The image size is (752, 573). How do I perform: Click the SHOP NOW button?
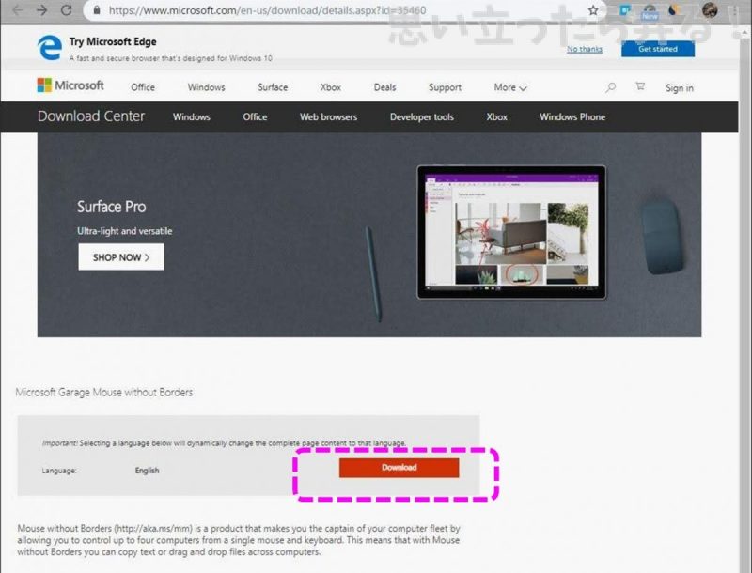121,256
